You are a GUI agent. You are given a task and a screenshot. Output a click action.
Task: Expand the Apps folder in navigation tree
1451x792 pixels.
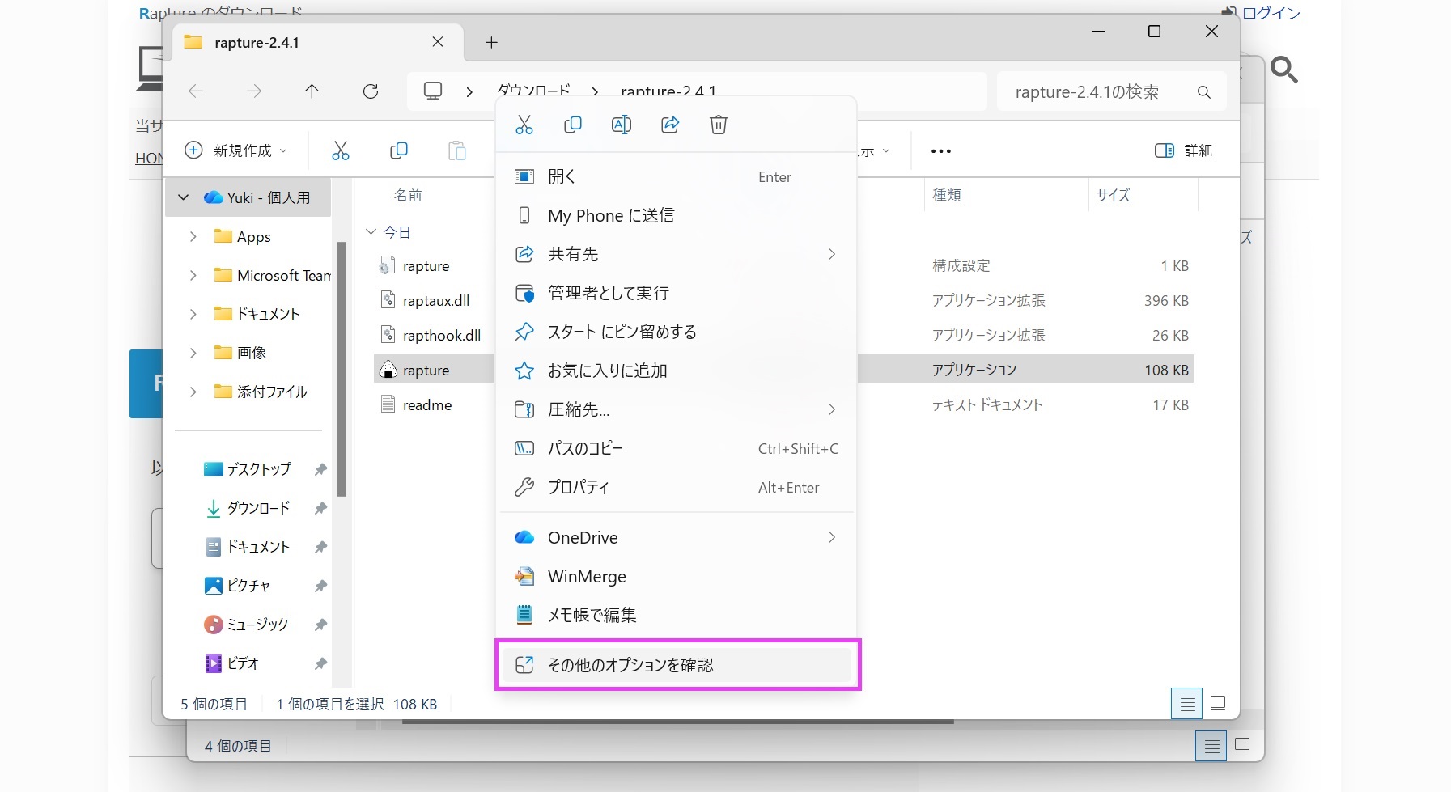(x=193, y=237)
